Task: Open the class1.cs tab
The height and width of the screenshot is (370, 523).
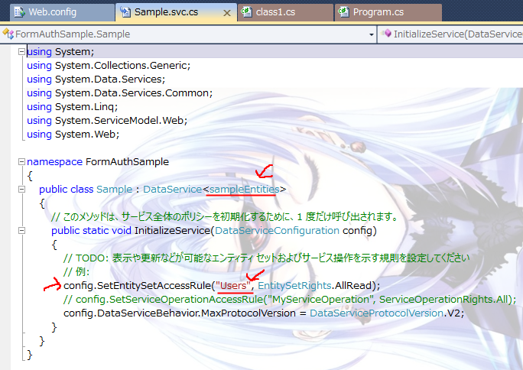Action: (x=285, y=12)
